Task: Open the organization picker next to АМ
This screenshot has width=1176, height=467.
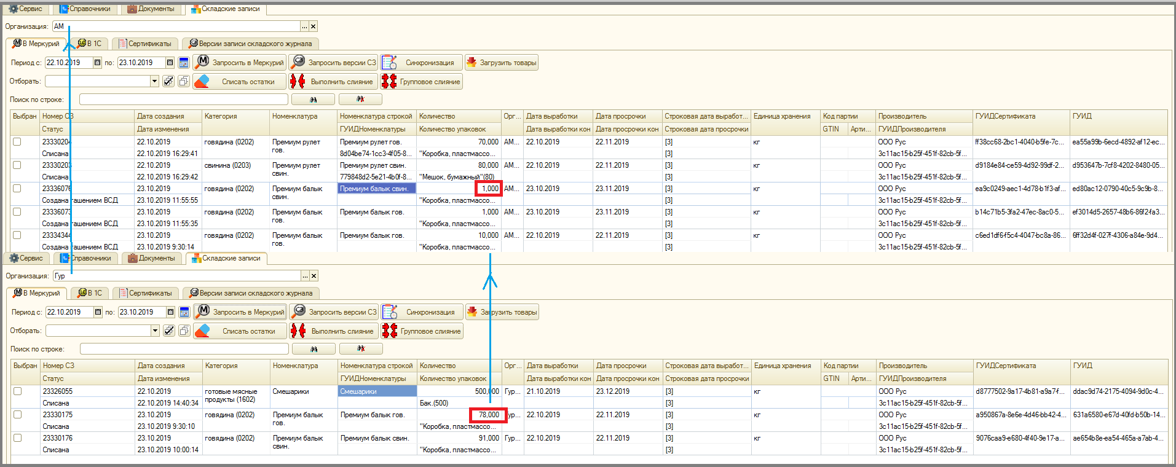Action: tap(304, 26)
